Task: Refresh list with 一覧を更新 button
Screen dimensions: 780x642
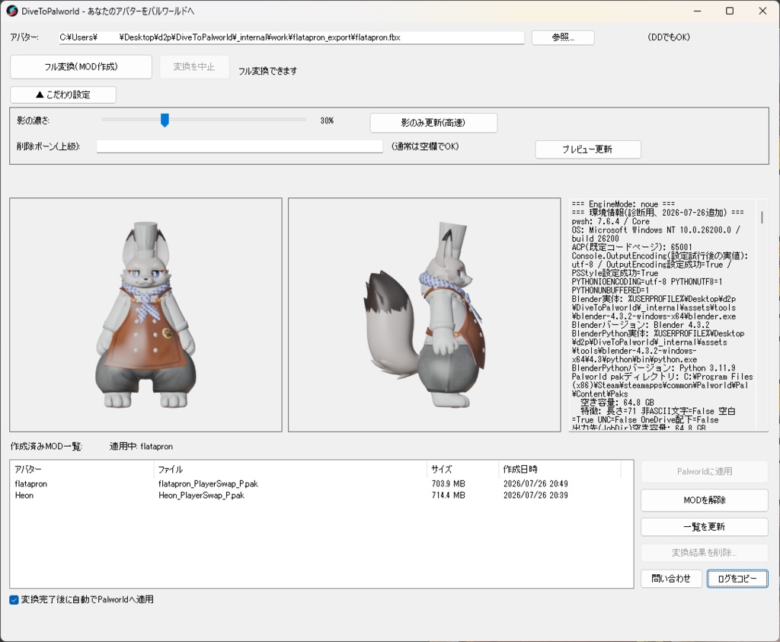Action: [705, 526]
